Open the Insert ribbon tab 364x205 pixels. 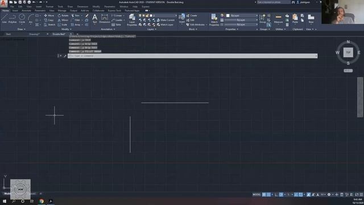click(15, 11)
